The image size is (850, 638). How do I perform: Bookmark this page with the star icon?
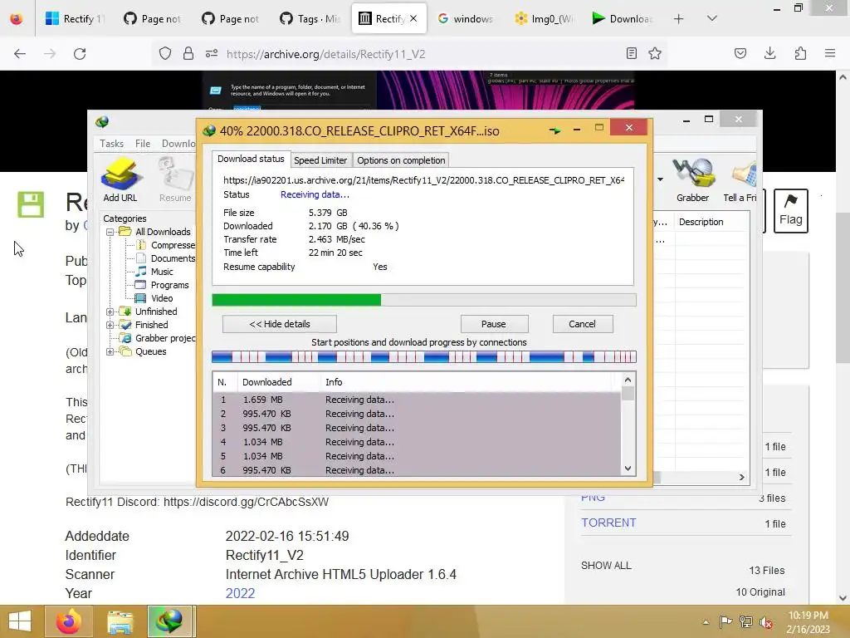[x=655, y=53]
